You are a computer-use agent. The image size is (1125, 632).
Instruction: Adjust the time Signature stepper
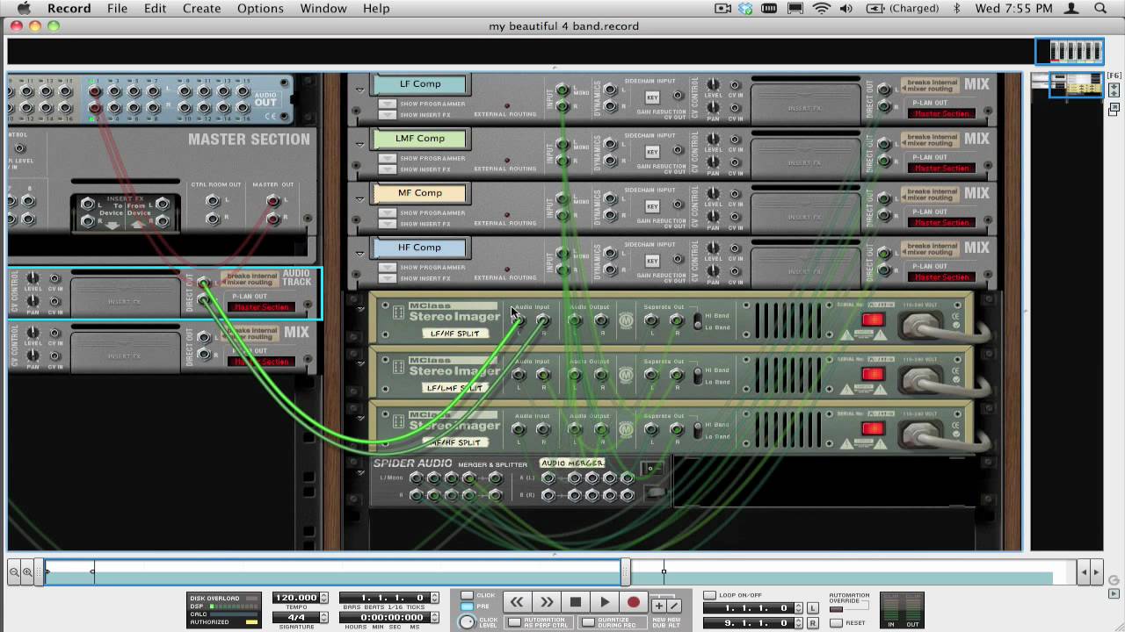323,618
